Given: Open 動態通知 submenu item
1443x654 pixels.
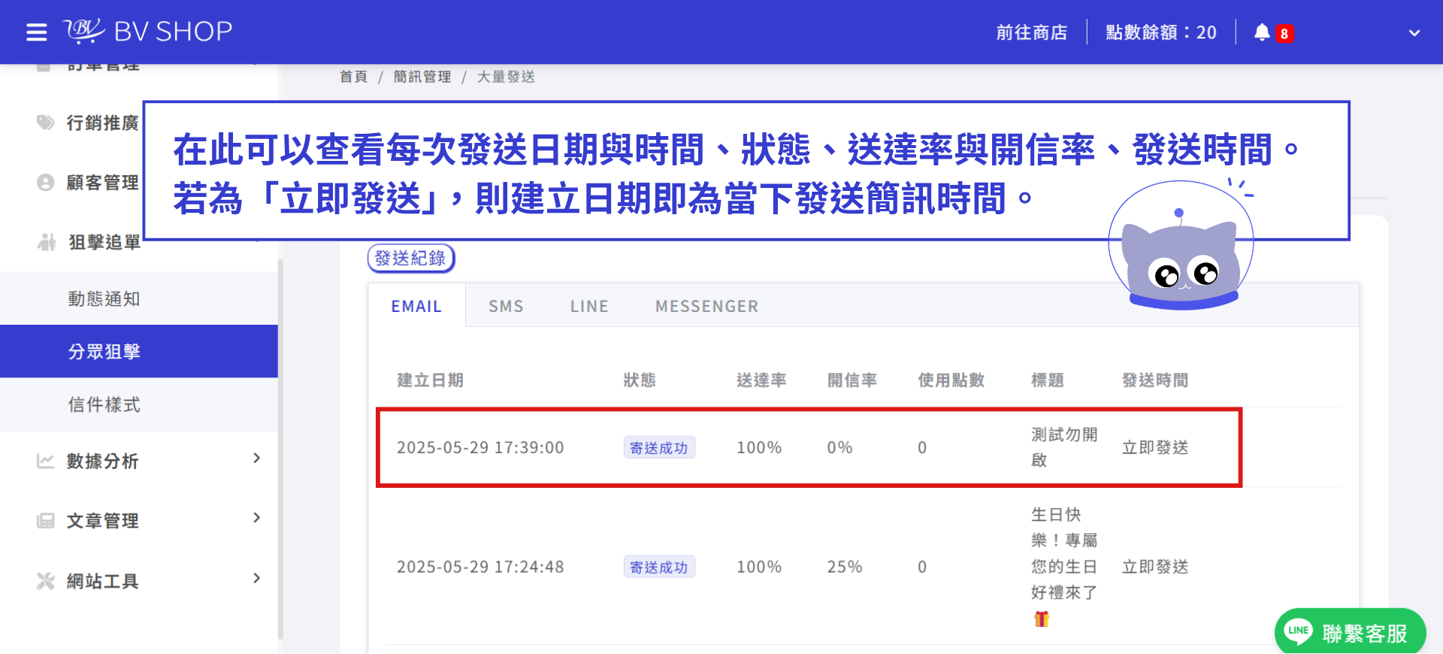Looking at the screenshot, I should 139,298.
